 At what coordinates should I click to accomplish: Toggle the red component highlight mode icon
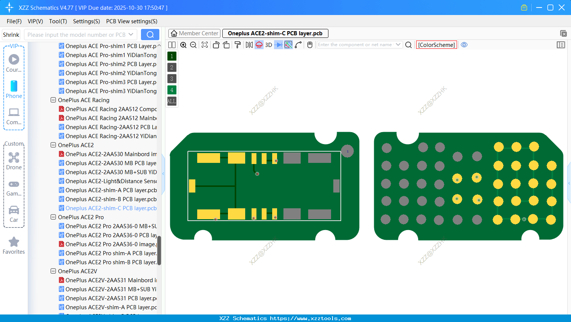pos(259,45)
